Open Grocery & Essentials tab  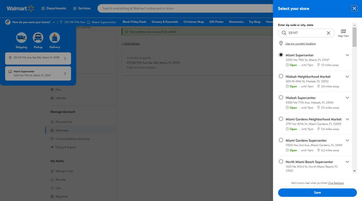pyautogui.click(x=165, y=22)
